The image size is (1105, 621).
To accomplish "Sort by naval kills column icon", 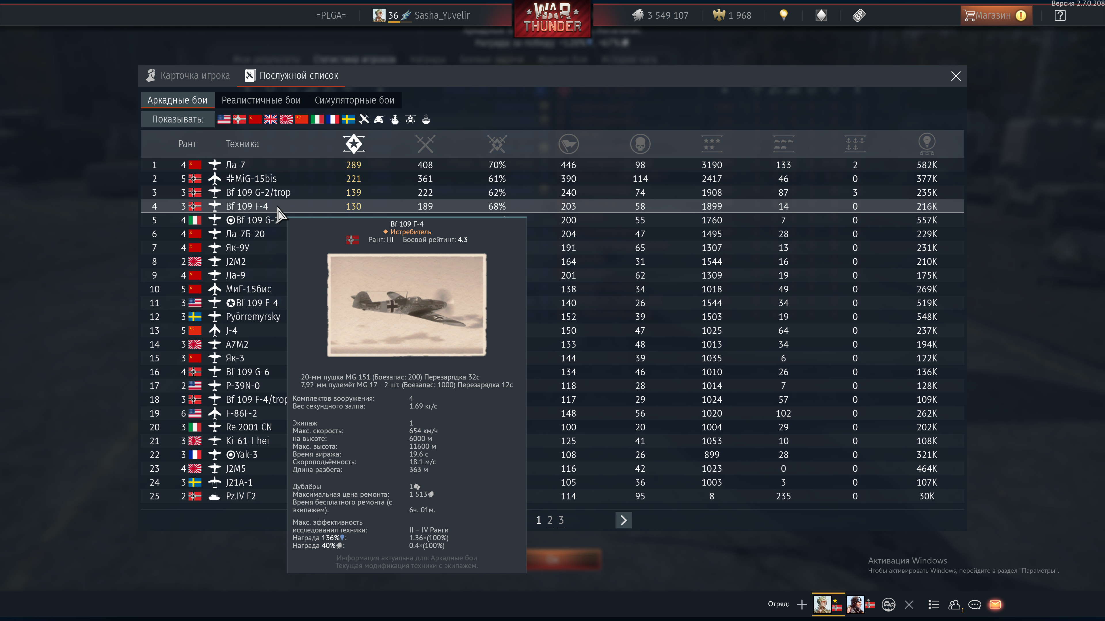I will [x=855, y=143].
